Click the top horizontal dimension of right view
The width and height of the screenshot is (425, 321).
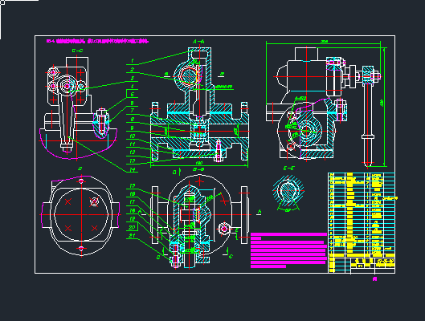tap(324, 42)
